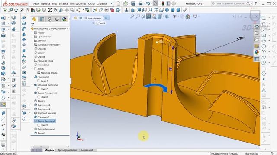Viewport: 277px width, 155px height.
Task: Open the Appearances color ball in task pane
Action: [x=257, y=52]
